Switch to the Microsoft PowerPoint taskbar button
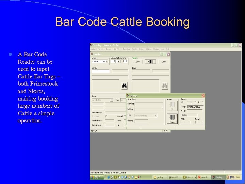Screen dimensions: 245x184 203,177
